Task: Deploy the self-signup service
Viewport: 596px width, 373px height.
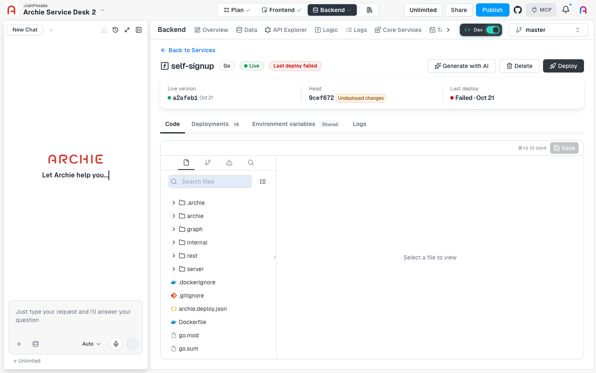Action: 563,66
